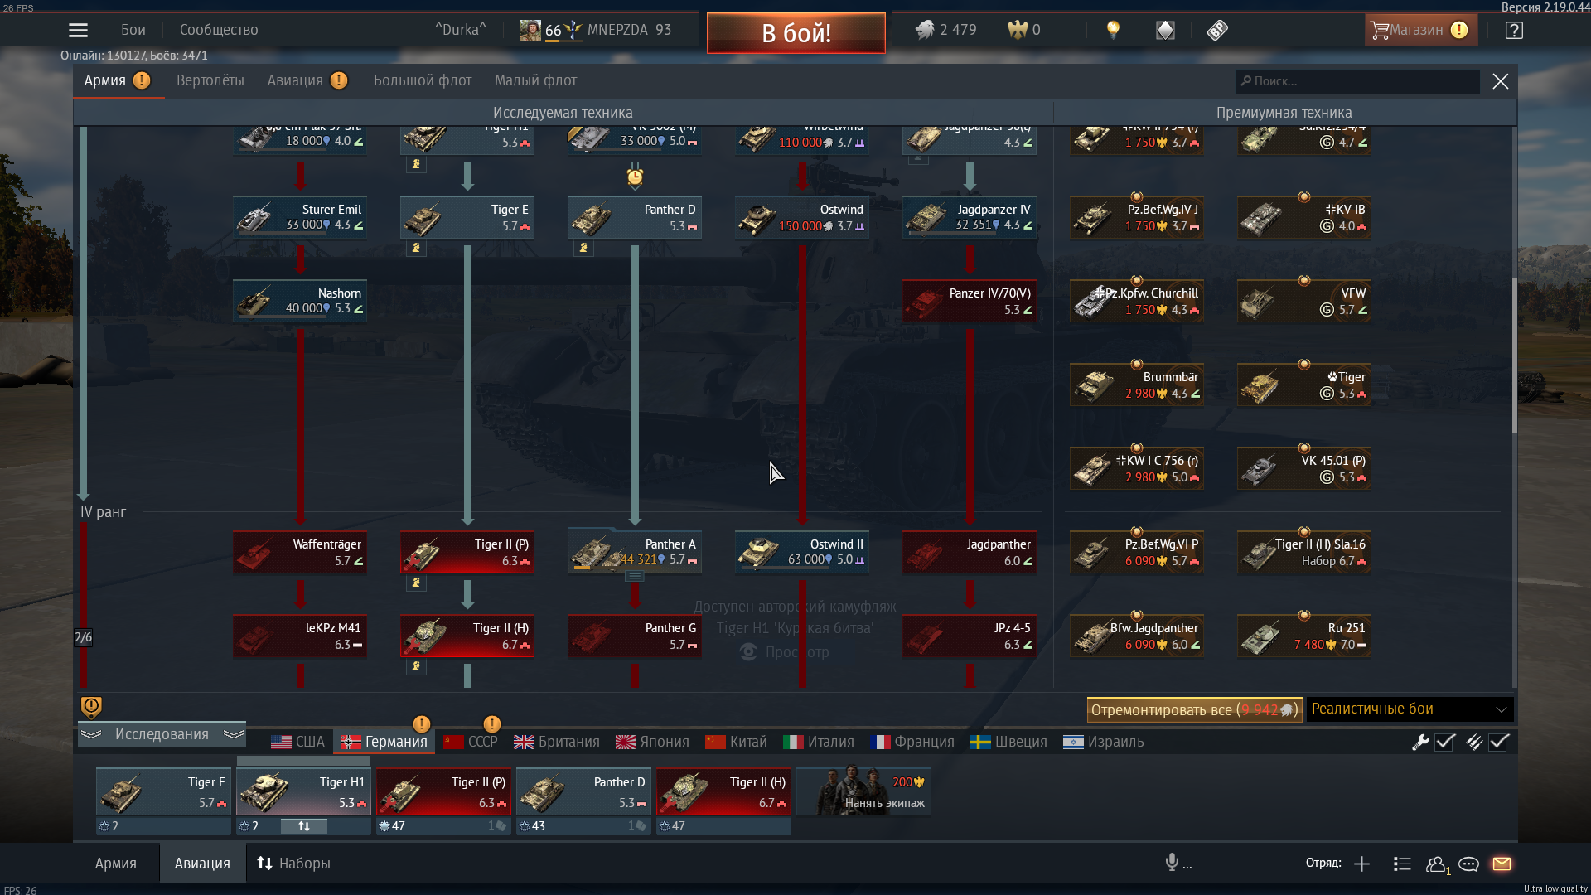
Task: Select the Ostwind II research node
Action: click(801, 552)
